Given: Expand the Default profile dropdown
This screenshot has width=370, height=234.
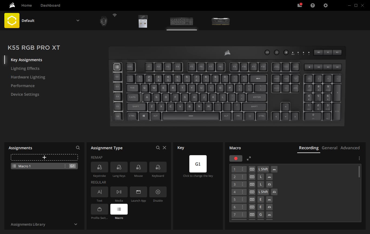Looking at the screenshot, I should tap(78, 21).
